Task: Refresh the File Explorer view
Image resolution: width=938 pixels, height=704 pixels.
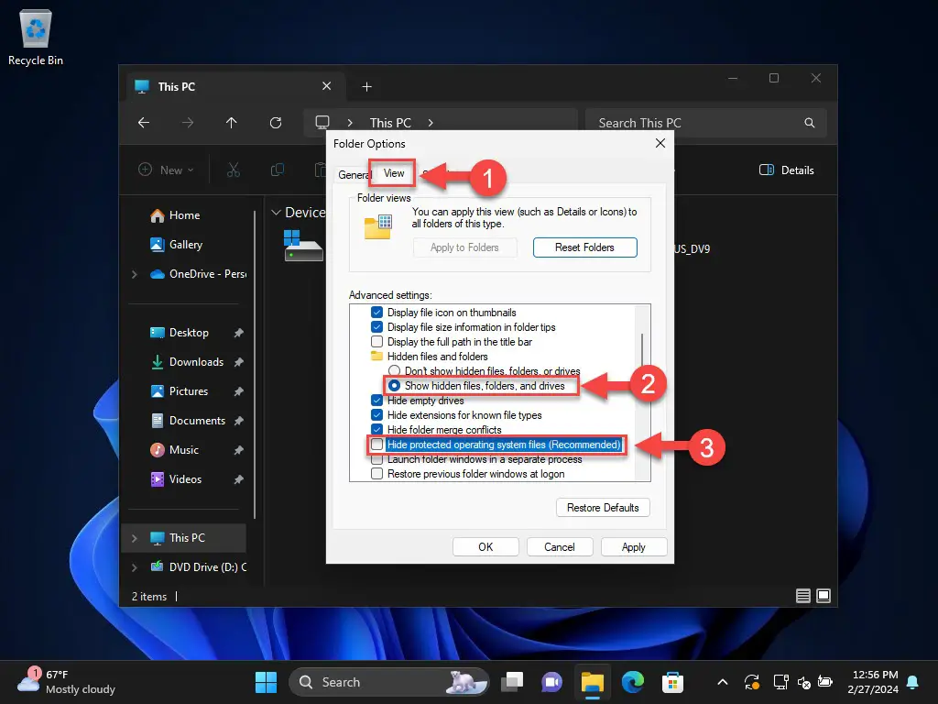Action: (275, 122)
